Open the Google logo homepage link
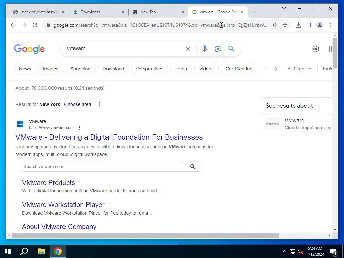The image size is (344, 258). (x=30, y=49)
